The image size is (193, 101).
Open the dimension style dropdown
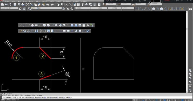pos(126,4)
